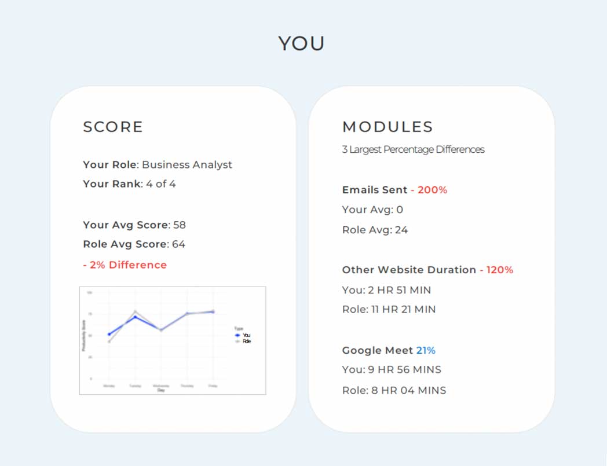Click the Friday data point on chart
Image resolution: width=607 pixels, height=466 pixels.
pos(213,311)
